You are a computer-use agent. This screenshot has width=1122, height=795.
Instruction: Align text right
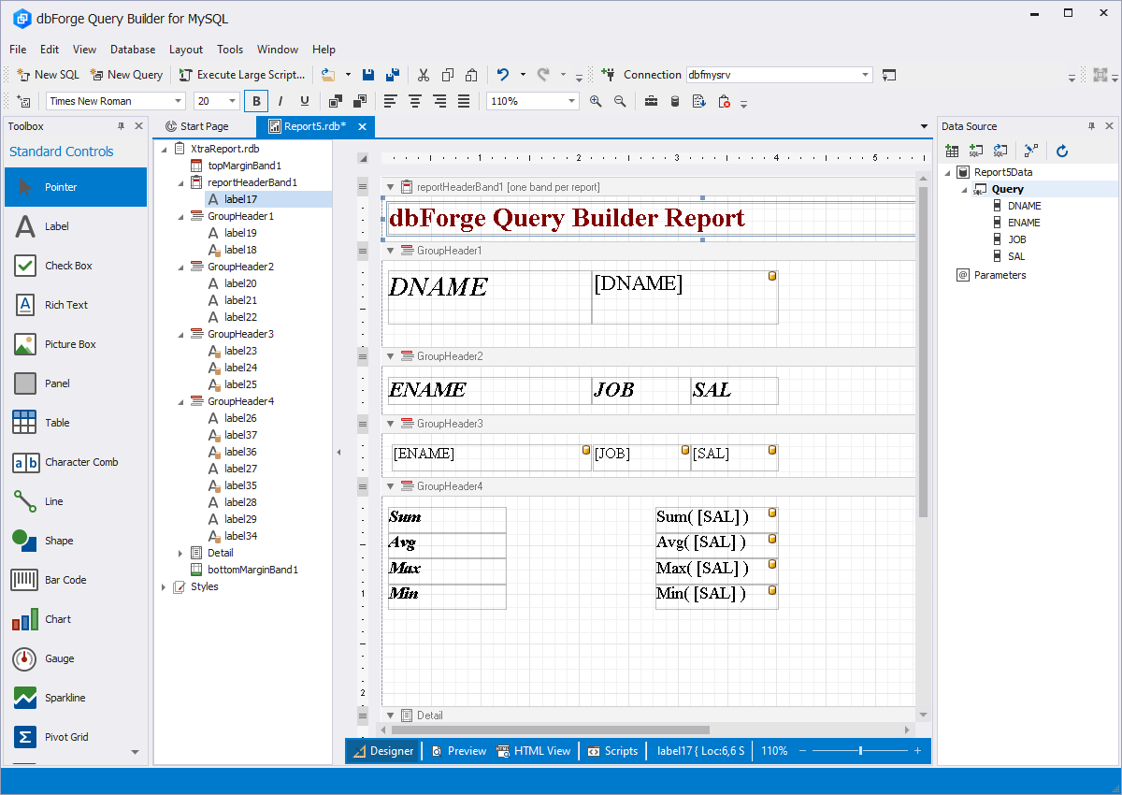[439, 101]
